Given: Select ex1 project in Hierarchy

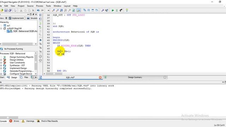Looking at the screenshot, I should point(8,26).
